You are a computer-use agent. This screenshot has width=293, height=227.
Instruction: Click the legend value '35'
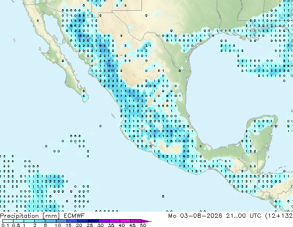point(111,225)
